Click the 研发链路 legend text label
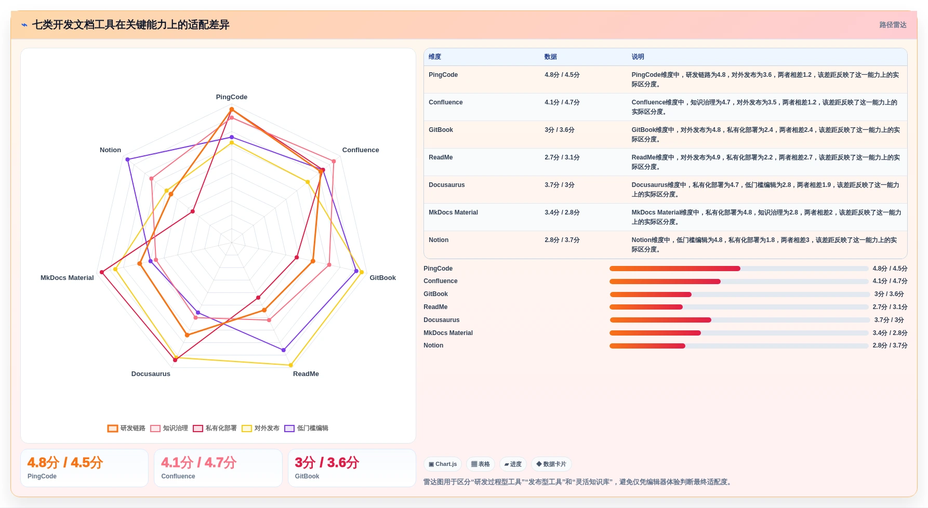This screenshot has height=508, width=928. point(133,429)
